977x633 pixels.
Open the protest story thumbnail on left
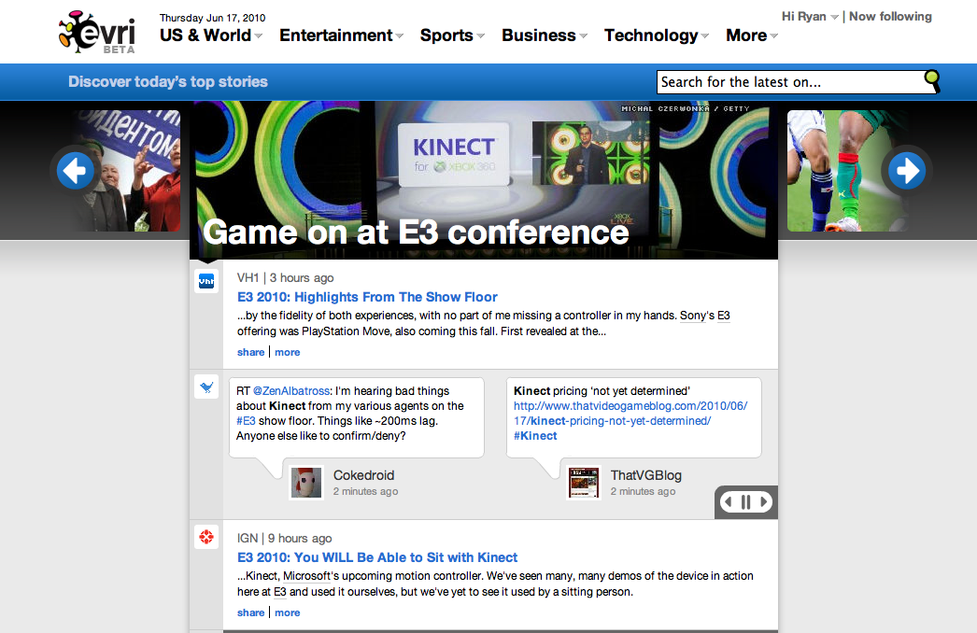point(129,171)
